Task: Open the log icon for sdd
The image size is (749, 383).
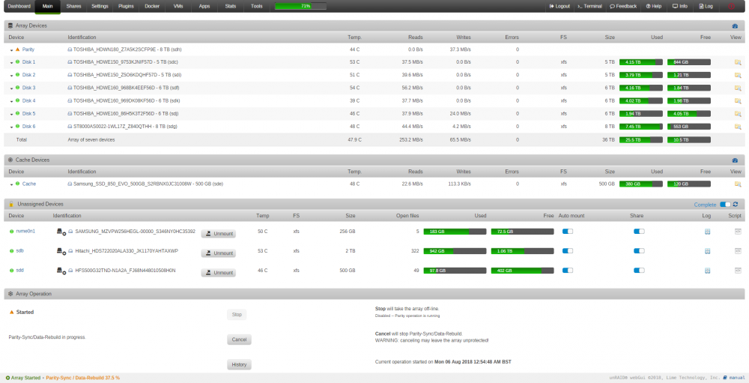Action: tap(708, 271)
